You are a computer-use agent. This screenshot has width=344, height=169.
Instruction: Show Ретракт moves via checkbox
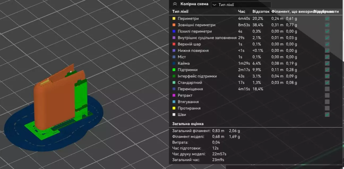[x=327, y=95]
